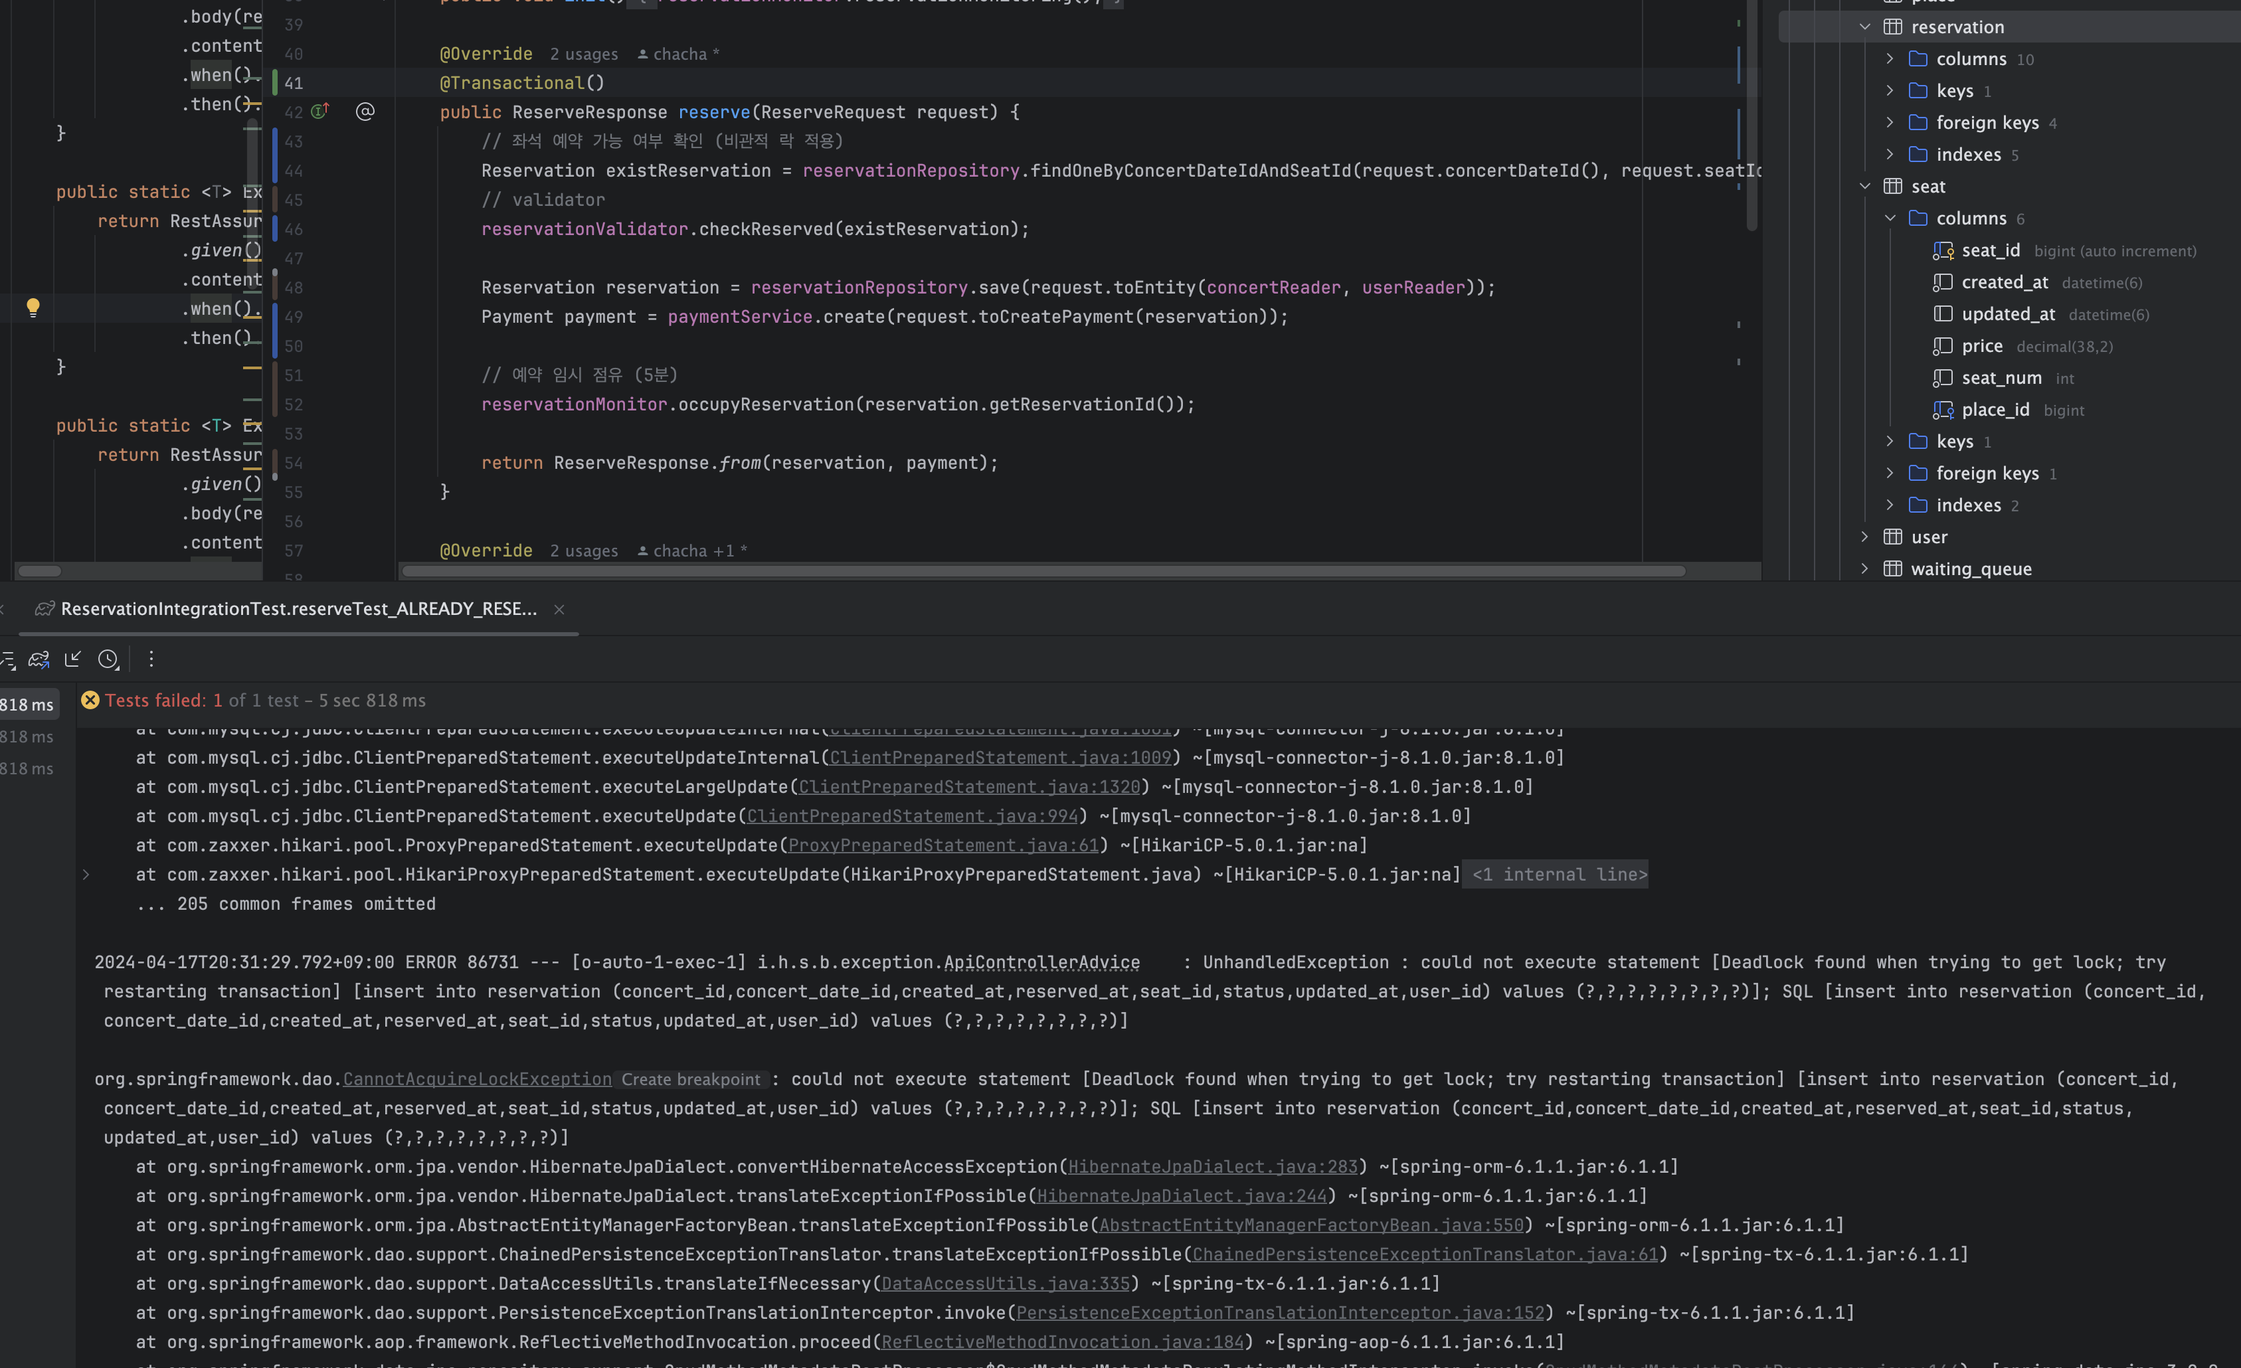Viewport: 2241px width, 1368px height.
Task: Open the test history clock icon
Action: [x=108, y=659]
